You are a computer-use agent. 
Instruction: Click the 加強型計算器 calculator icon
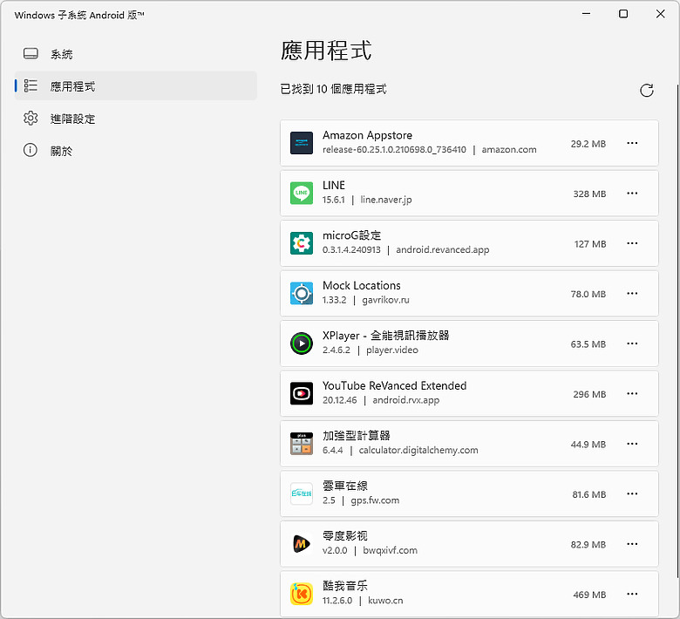tap(302, 443)
